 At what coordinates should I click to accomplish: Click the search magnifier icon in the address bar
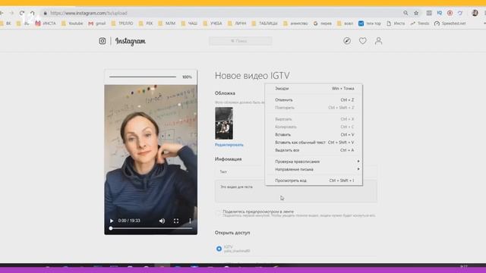(x=406, y=13)
